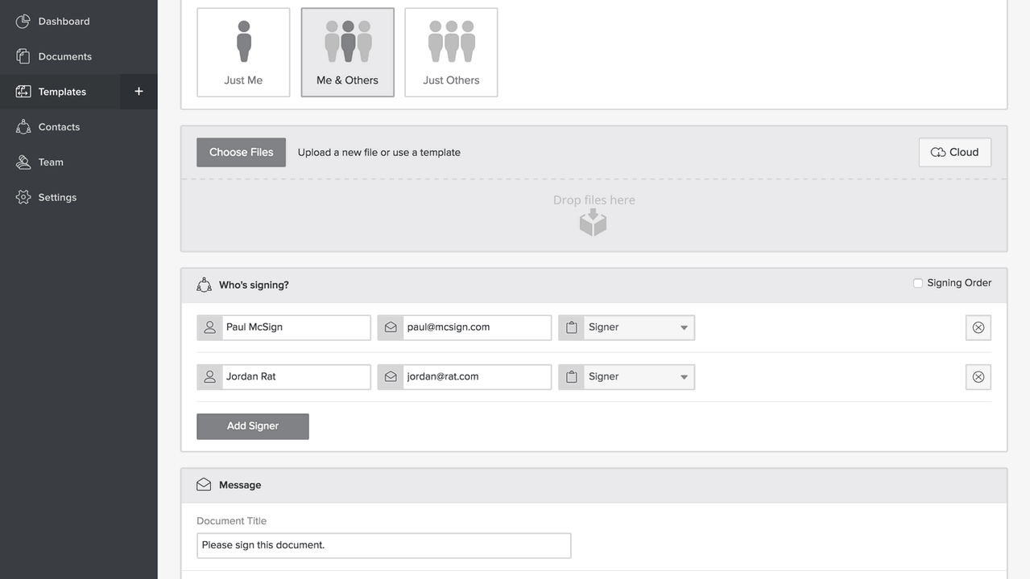The height and width of the screenshot is (579, 1030).
Task: Click the Team sidebar icon
Action: [x=23, y=162]
